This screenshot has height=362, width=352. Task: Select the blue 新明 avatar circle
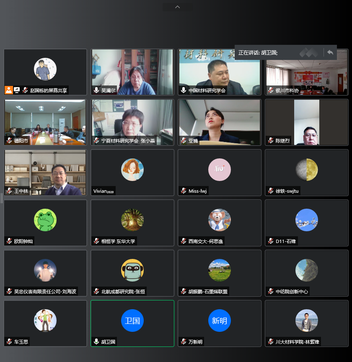(220, 321)
